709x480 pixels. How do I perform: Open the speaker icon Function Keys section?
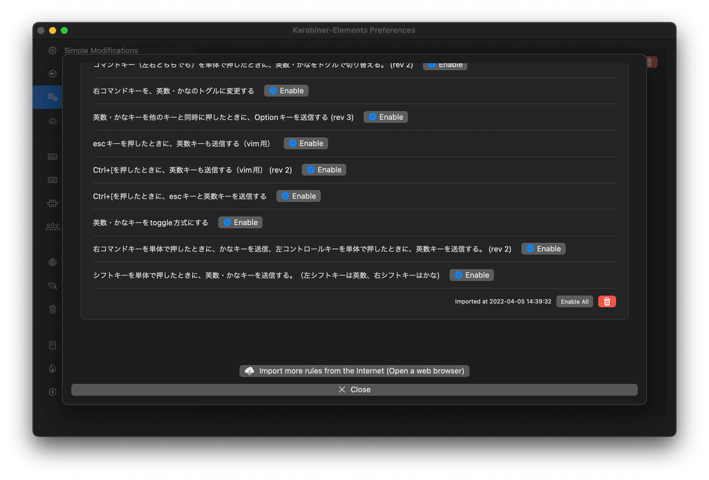point(53,74)
